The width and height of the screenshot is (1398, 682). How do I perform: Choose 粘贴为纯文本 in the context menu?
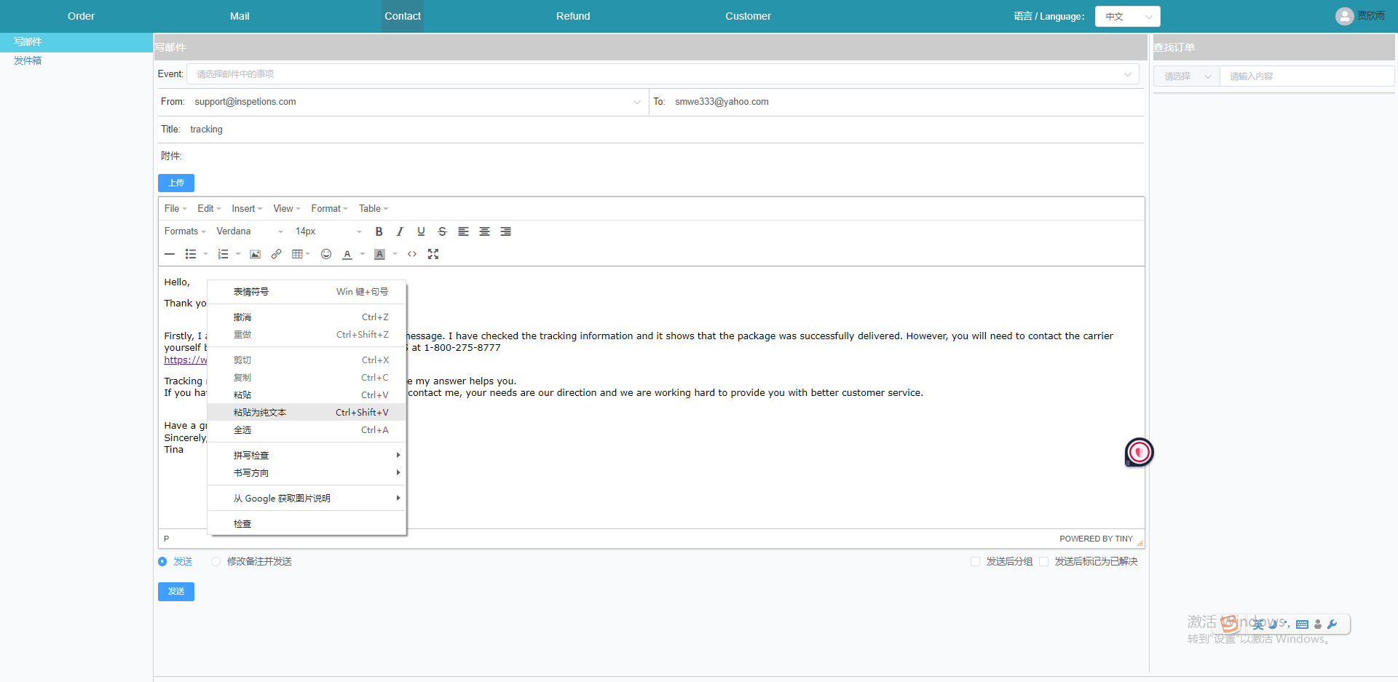(x=260, y=413)
